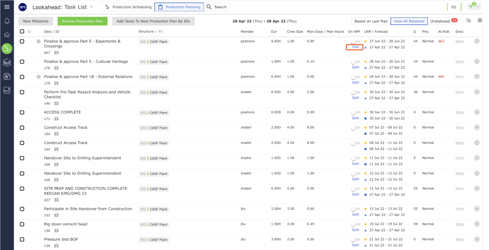Open comment icon for task 136
This screenshot has height=250, width=489.
[x=56, y=231]
